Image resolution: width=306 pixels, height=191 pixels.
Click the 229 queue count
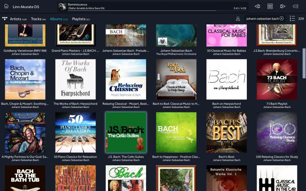[301, 19]
